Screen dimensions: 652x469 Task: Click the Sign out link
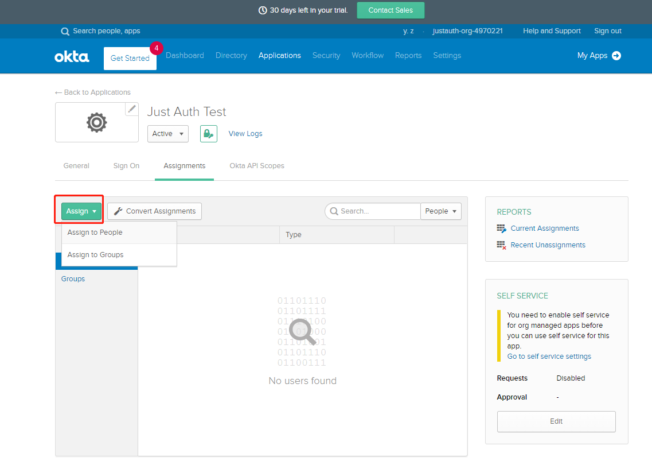607,31
